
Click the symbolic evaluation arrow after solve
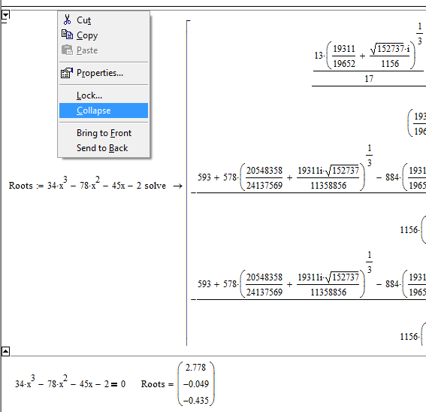[177, 186]
